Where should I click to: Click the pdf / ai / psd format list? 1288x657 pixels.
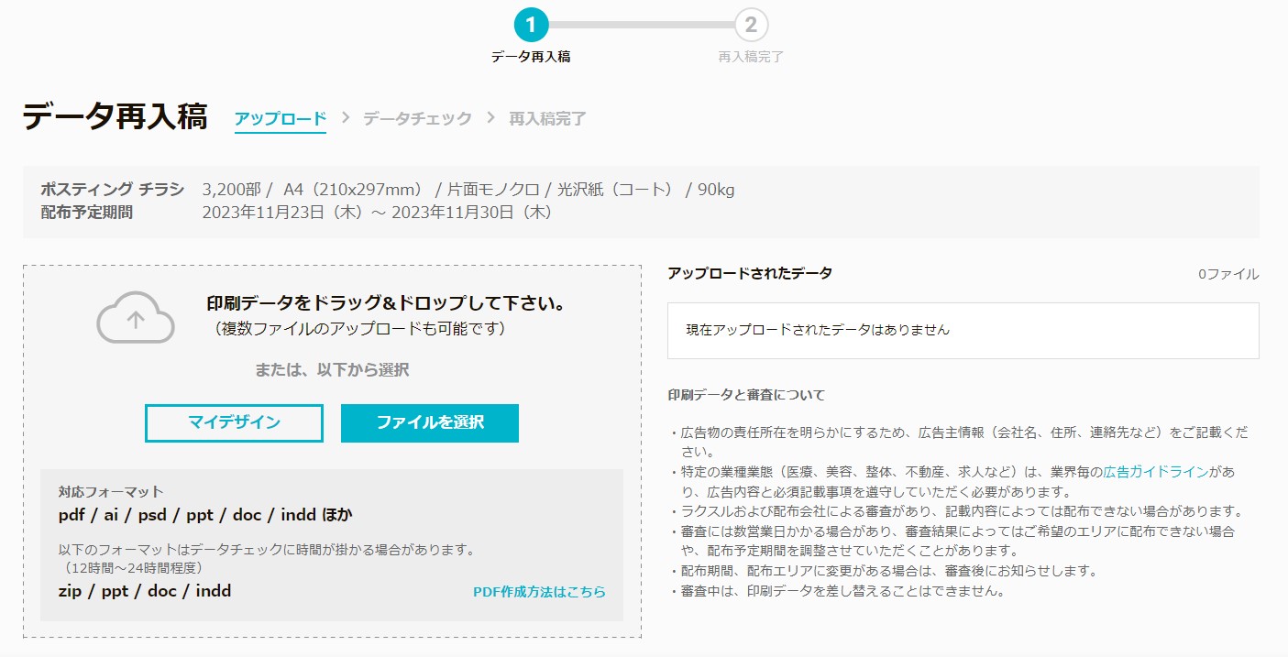(x=205, y=515)
